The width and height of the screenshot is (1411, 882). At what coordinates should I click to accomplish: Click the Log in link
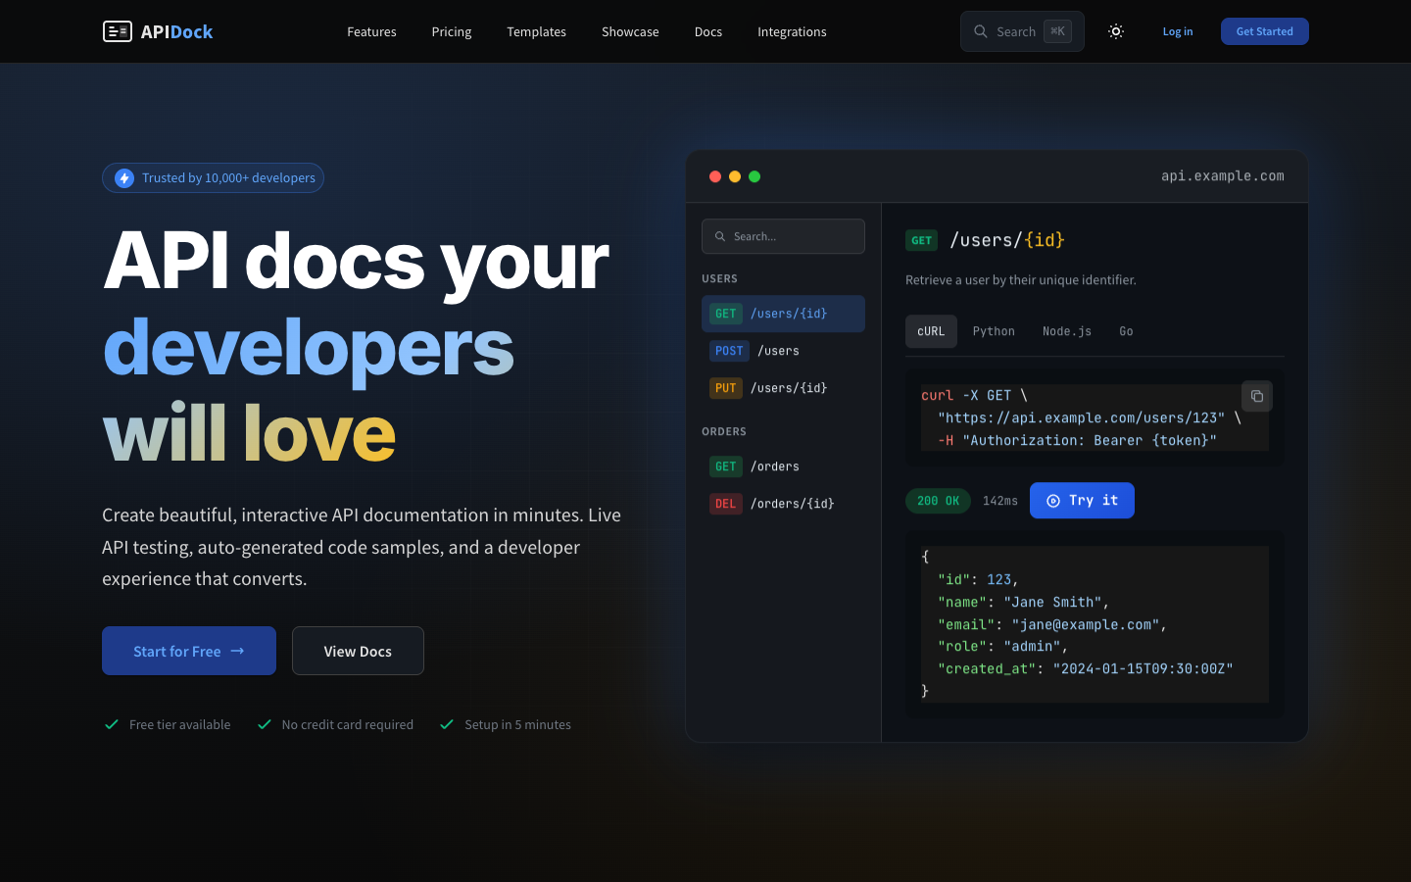pos(1177,31)
